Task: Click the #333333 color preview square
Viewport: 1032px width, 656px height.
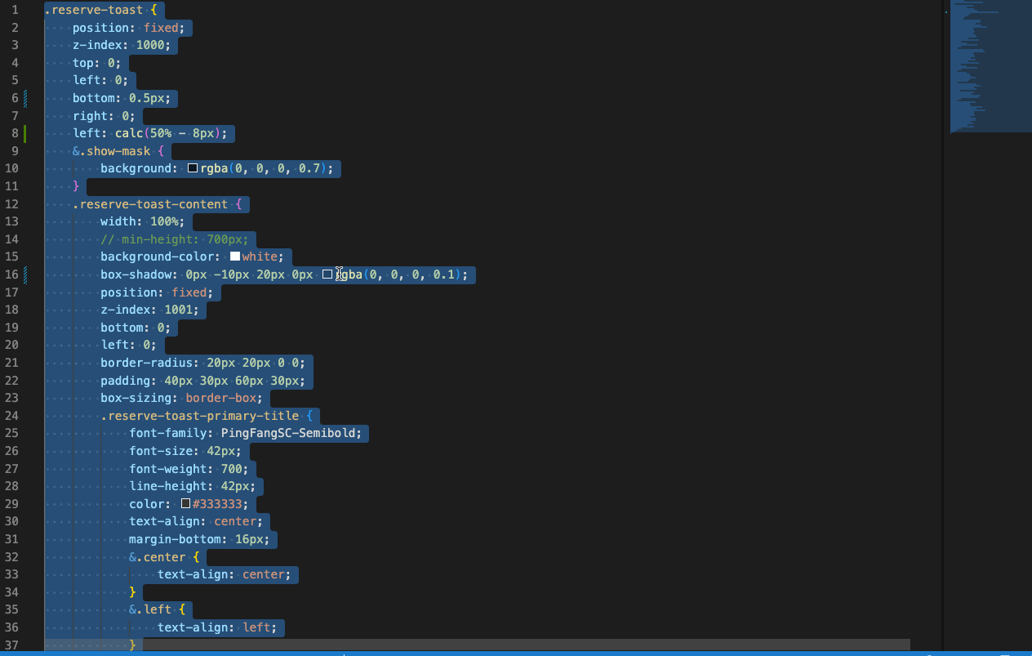Action: 185,503
